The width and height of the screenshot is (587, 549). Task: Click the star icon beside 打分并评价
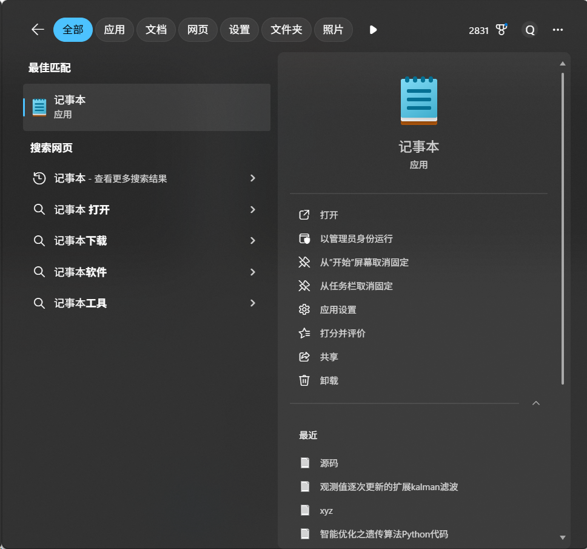pyautogui.click(x=304, y=333)
